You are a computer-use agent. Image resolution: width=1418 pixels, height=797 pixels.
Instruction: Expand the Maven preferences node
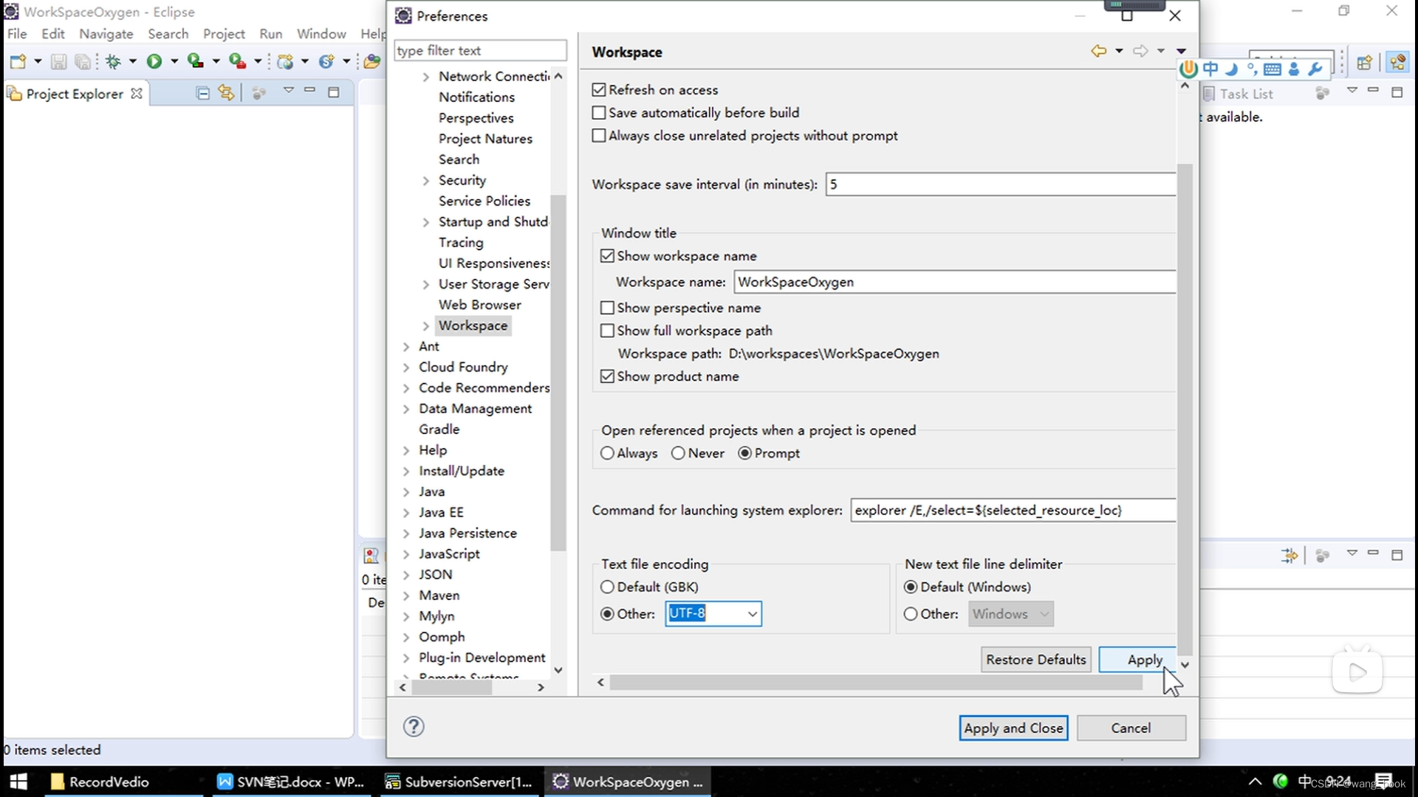pos(405,596)
